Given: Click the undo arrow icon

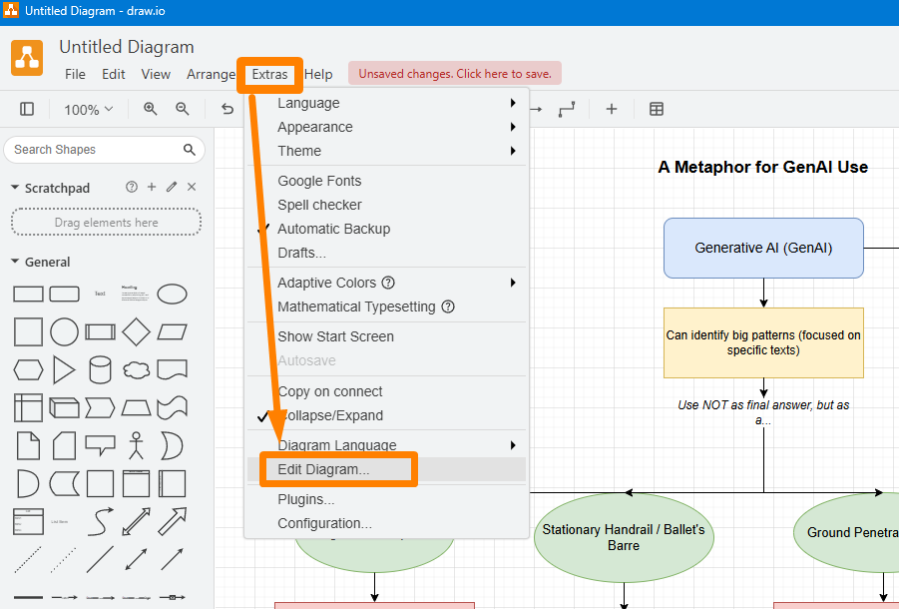Looking at the screenshot, I should [x=227, y=109].
